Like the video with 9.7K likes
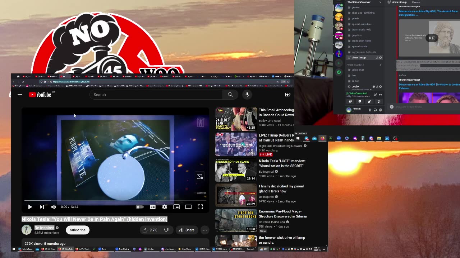 tap(149, 230)
